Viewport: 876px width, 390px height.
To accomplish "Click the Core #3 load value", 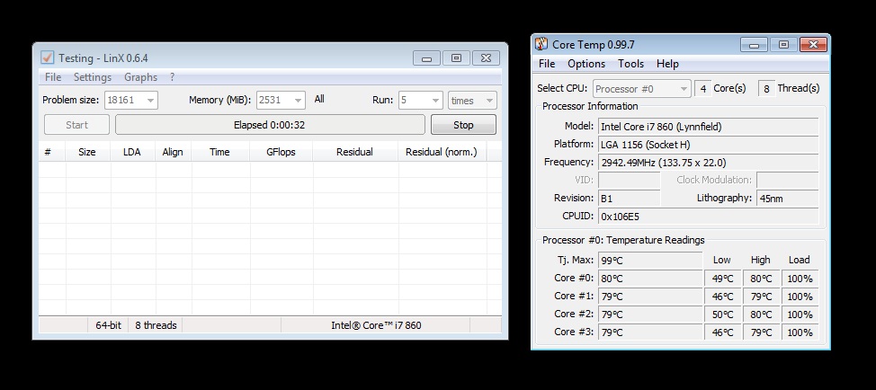I will coord(800,332).
